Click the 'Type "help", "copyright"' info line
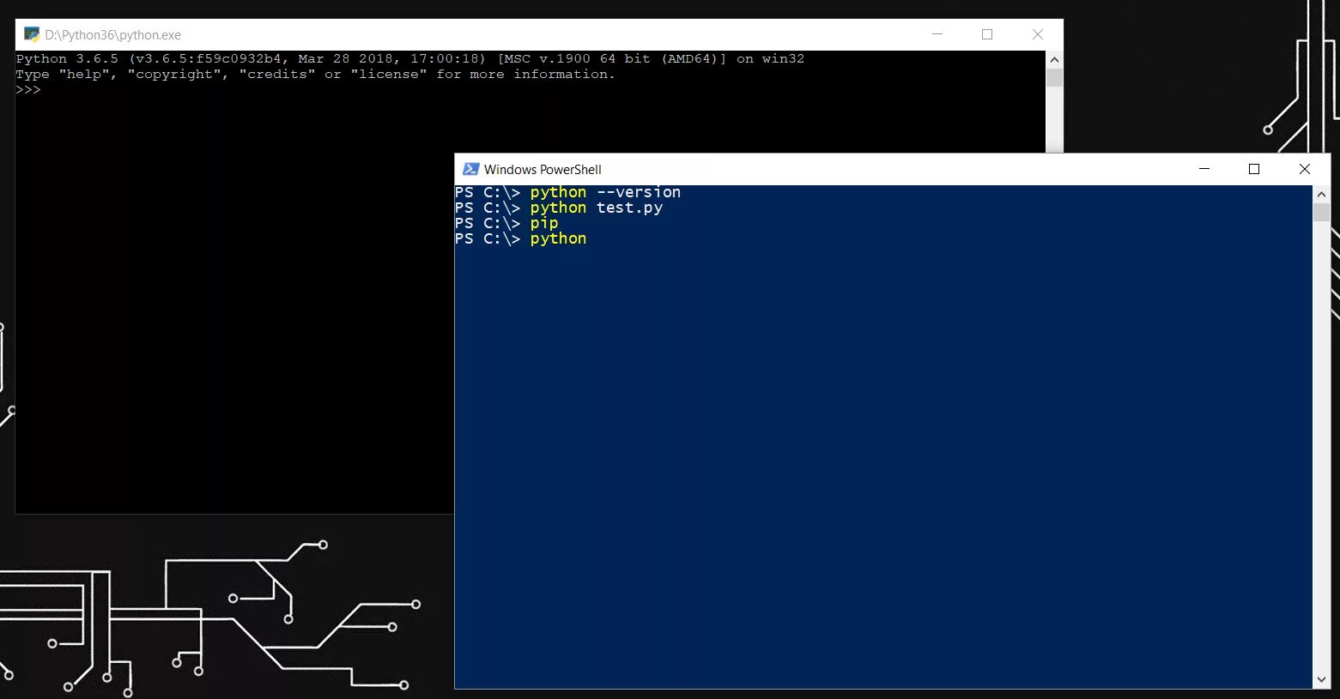Image resolution: width=1340 pixels, height=699 pixels. coord(316,75)
